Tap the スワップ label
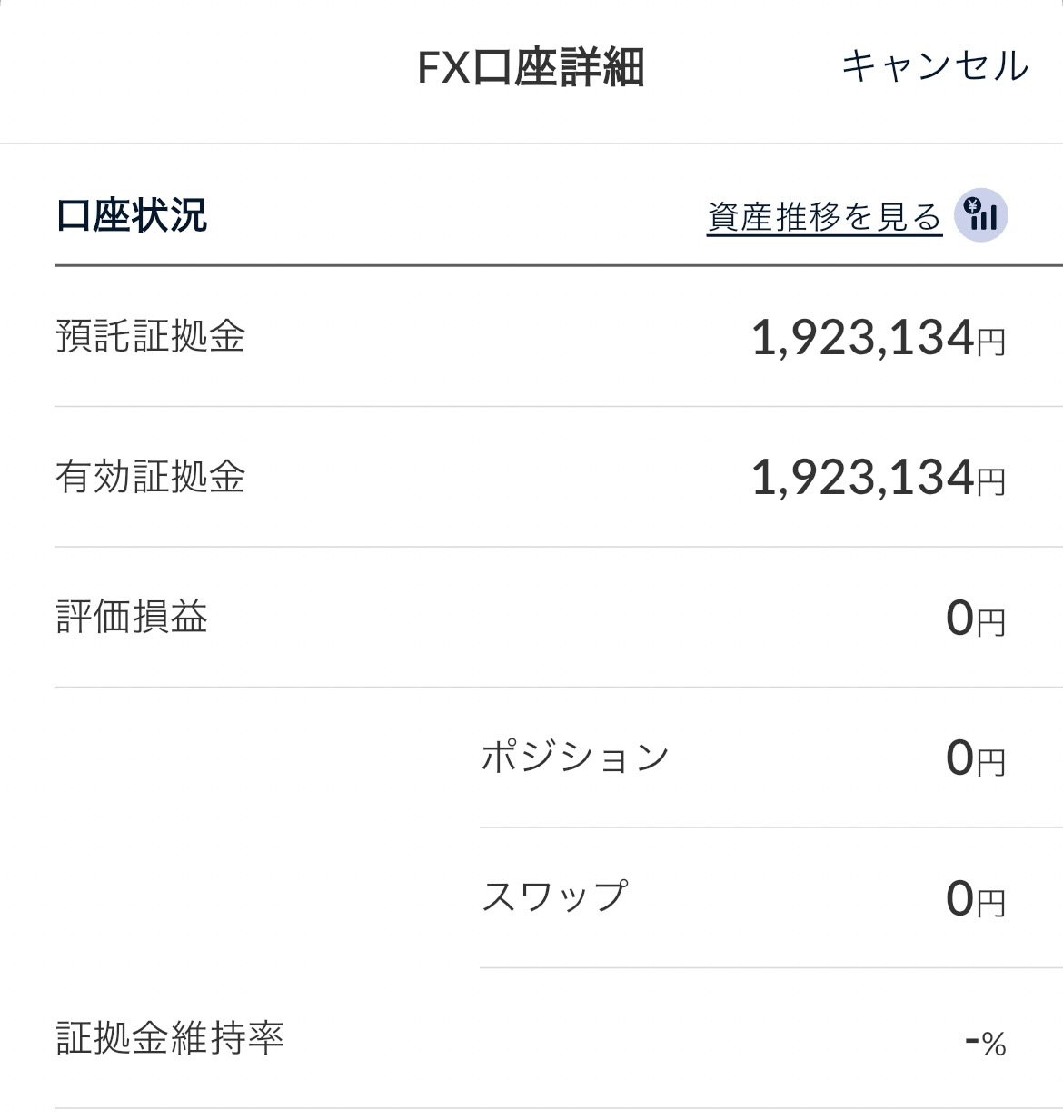The width and height of the screenshot is (1063, 1119). (x=554, y=896)
